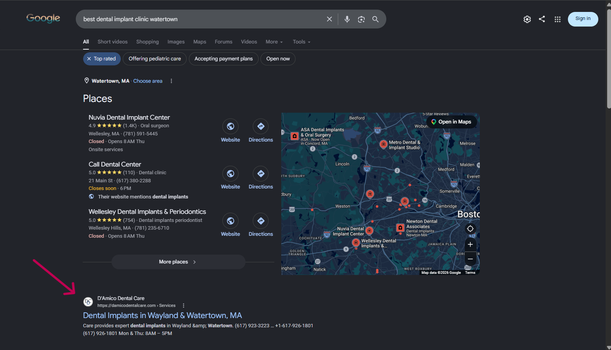Select the Nuvia Dental Implant Center map pin

[x=369, y=230]
